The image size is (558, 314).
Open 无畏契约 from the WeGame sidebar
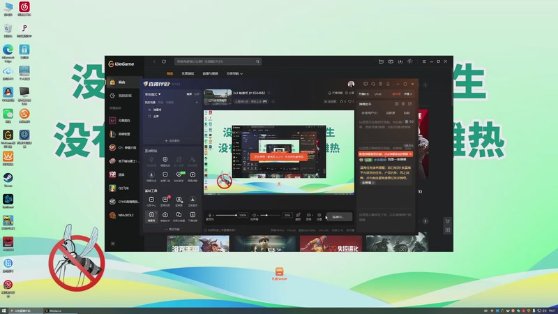[x=123, y=121]
